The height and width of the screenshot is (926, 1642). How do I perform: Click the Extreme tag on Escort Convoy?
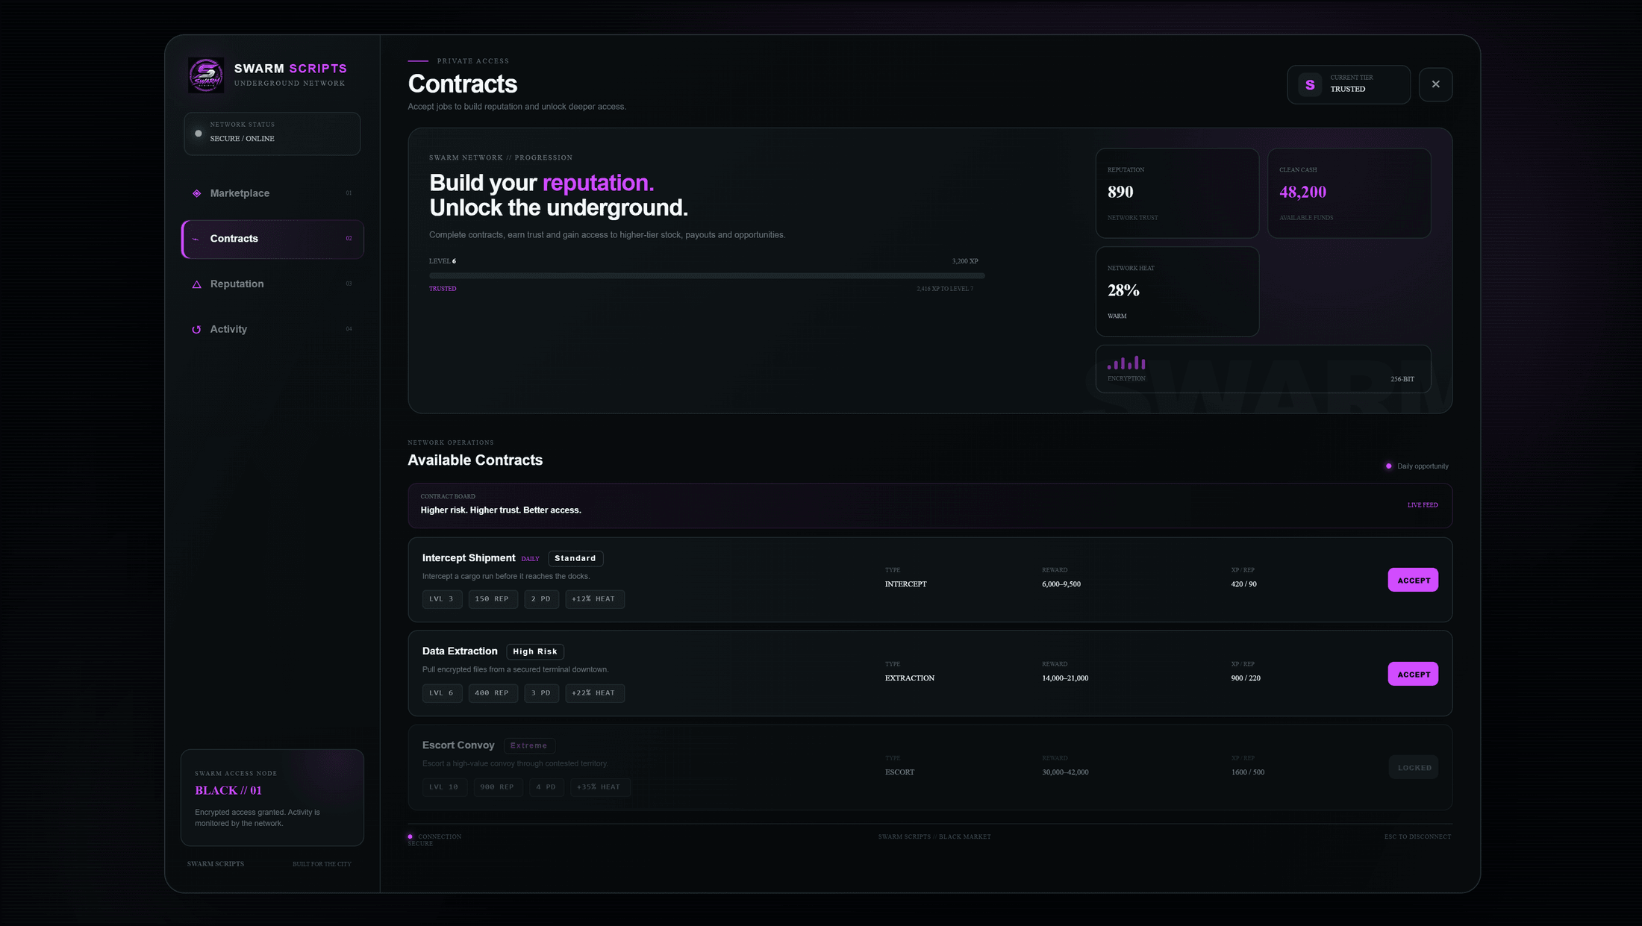tap(529, 745)
